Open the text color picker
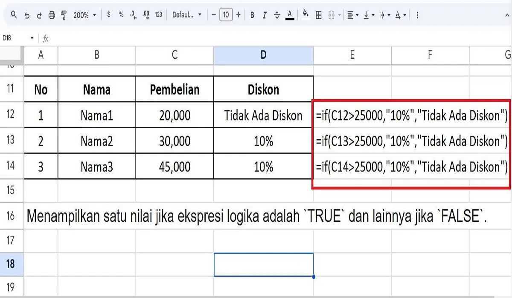 point(290,15)
